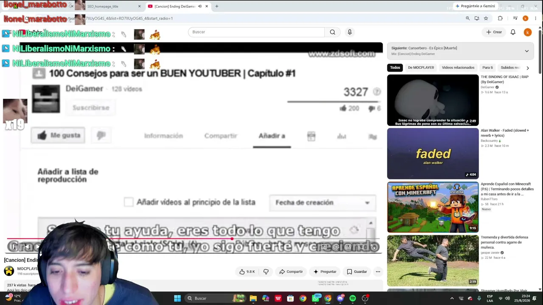543x305 pixels.
Task: Expand the Siguiente mix playlist panel
Action: click(x=526, y=51)
